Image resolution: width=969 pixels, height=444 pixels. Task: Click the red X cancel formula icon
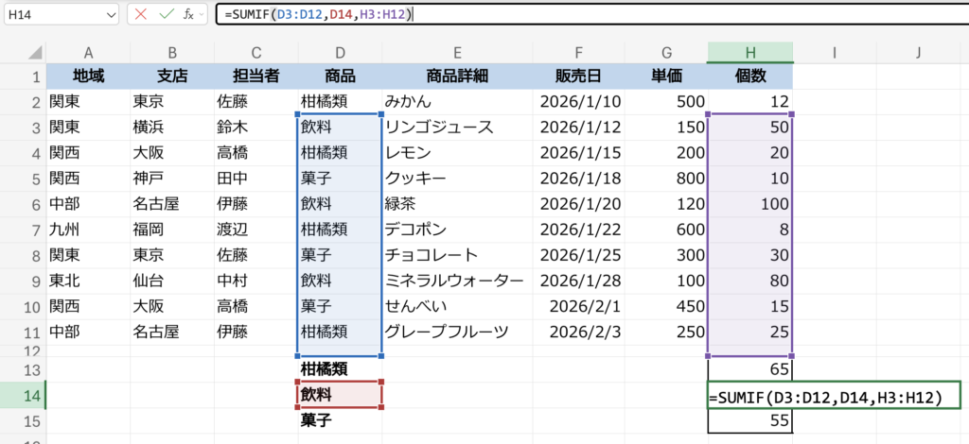141,14
